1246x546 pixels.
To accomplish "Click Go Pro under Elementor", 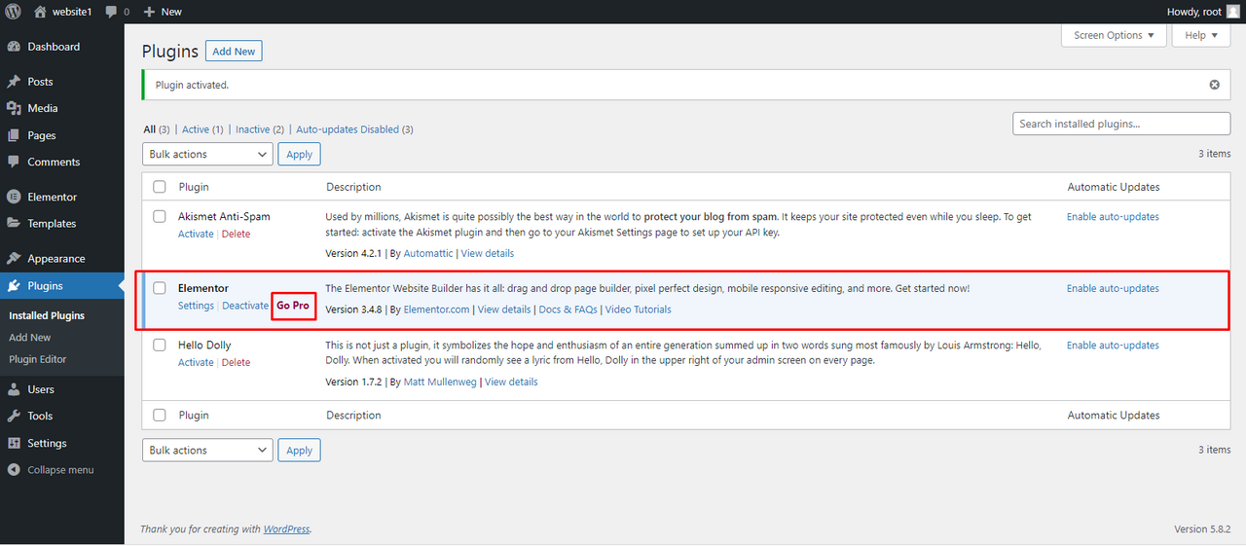I will click(x=293, y=306).
